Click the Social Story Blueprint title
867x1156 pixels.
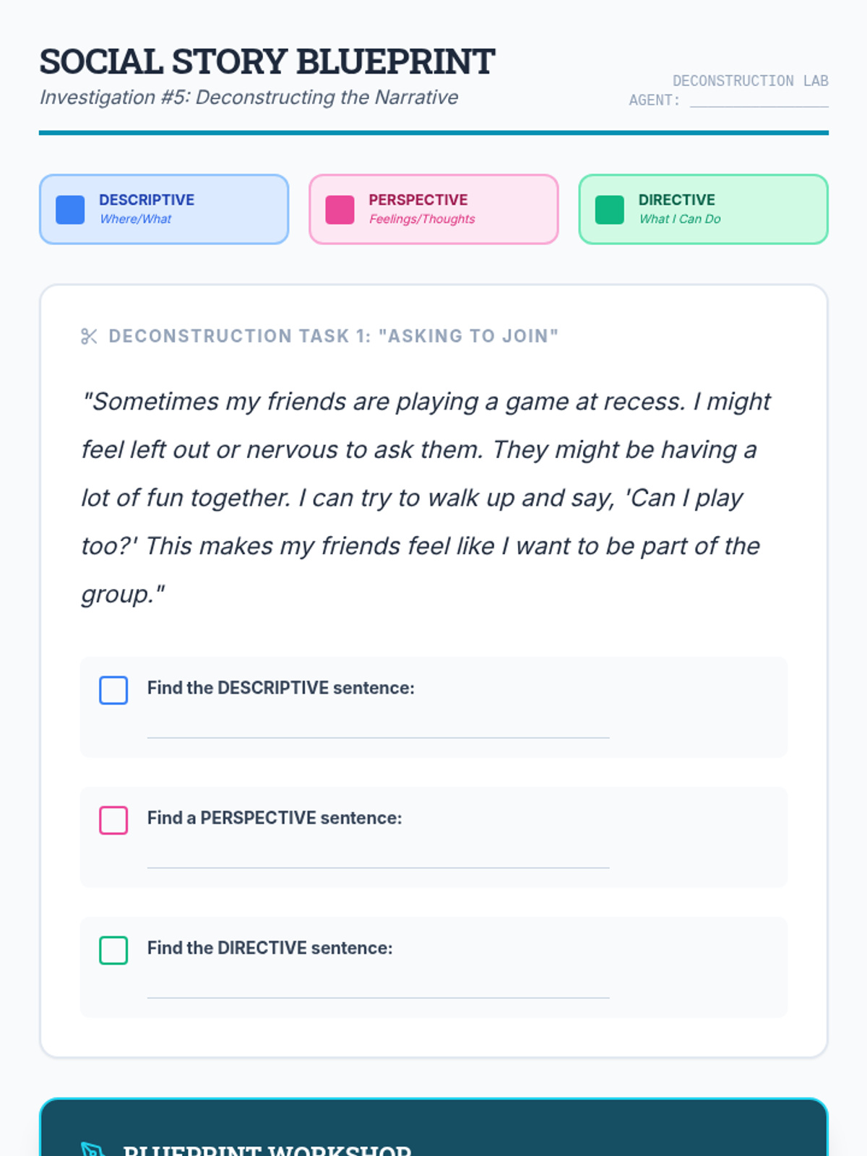coord(267,61)
